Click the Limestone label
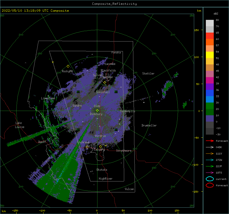The image size is (229, 214). pyautogui.click(x=48, y=98)
